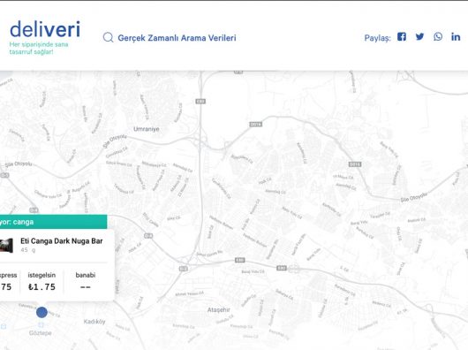Click the Eti Canga Dark Nuga Bar title
This screenshot has height=350, width=468.
pos(62,241)
